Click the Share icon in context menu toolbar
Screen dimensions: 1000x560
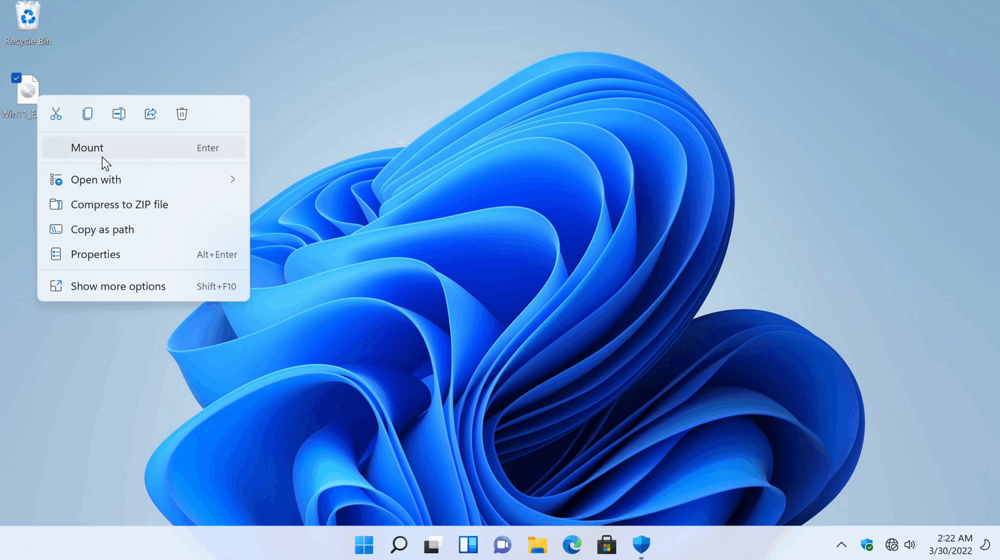coord(150,113)
